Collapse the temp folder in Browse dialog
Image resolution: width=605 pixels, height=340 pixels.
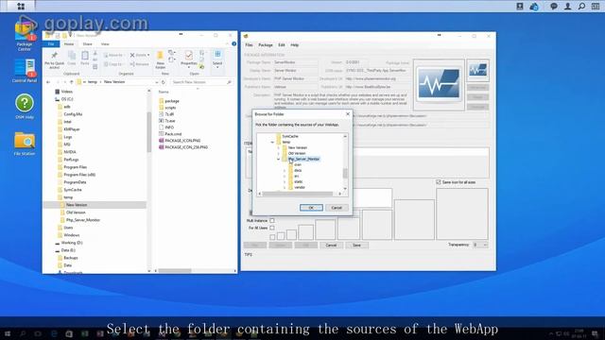[x=272, y=143]
